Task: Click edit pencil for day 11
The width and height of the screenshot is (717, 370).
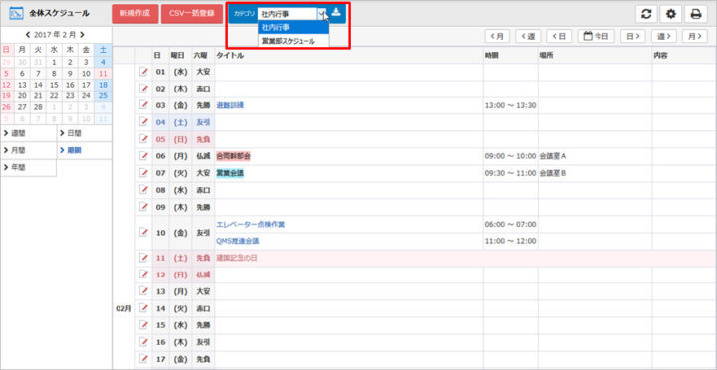Action: pyautogui.click(x=143, y=258)
